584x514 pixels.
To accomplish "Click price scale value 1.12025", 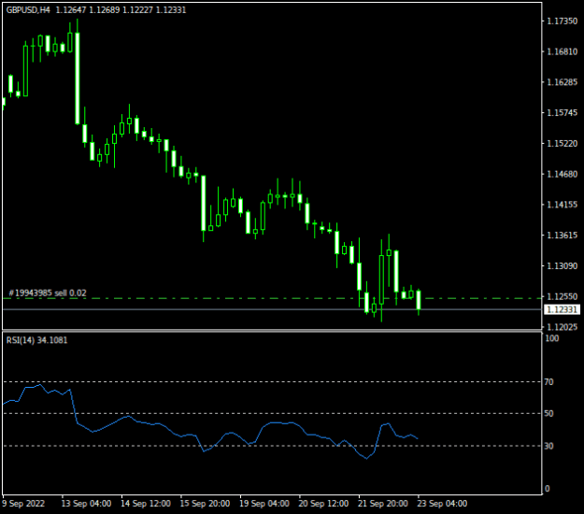I will coord(562,327).
